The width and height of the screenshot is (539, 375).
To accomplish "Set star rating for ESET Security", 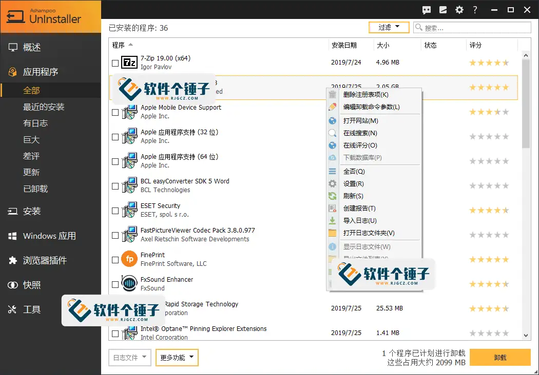I will tap(489, 211).
